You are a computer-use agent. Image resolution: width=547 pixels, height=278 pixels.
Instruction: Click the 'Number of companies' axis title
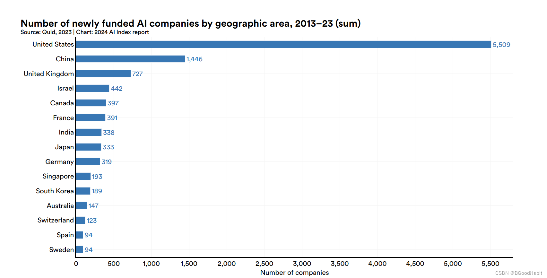[295, 273]
